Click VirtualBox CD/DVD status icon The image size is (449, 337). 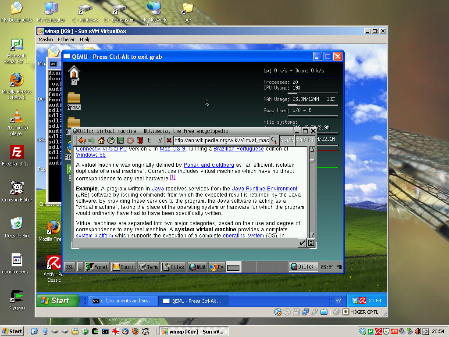tap(287, 312)
